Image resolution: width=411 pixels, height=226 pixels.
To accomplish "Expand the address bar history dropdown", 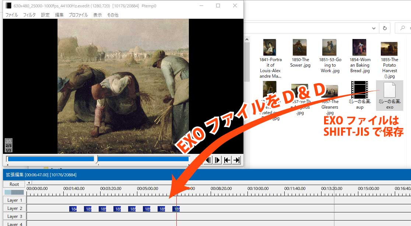I will 374,28.
